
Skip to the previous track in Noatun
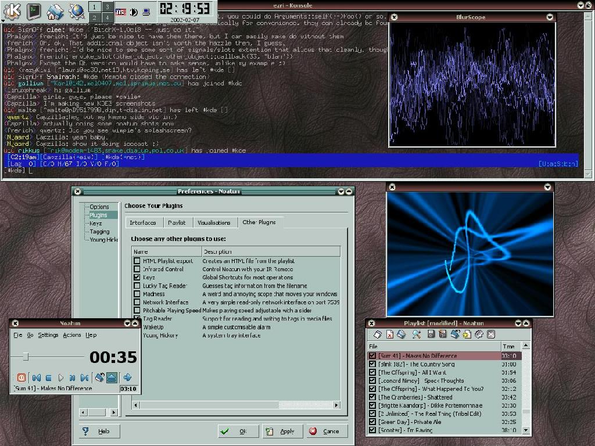tap(37, 377)
